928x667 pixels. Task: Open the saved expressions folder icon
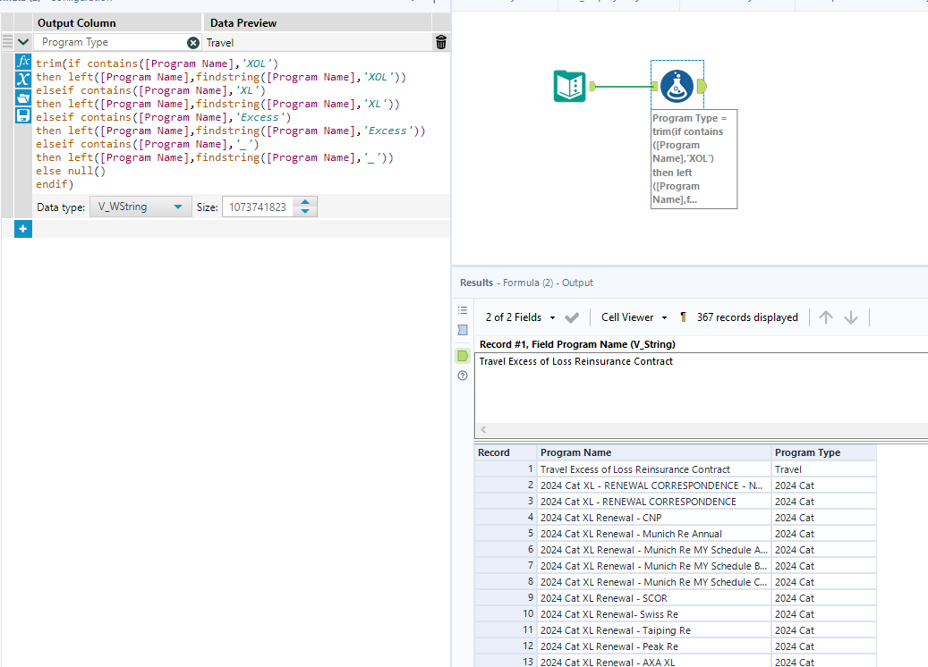[x=23, y=97]
